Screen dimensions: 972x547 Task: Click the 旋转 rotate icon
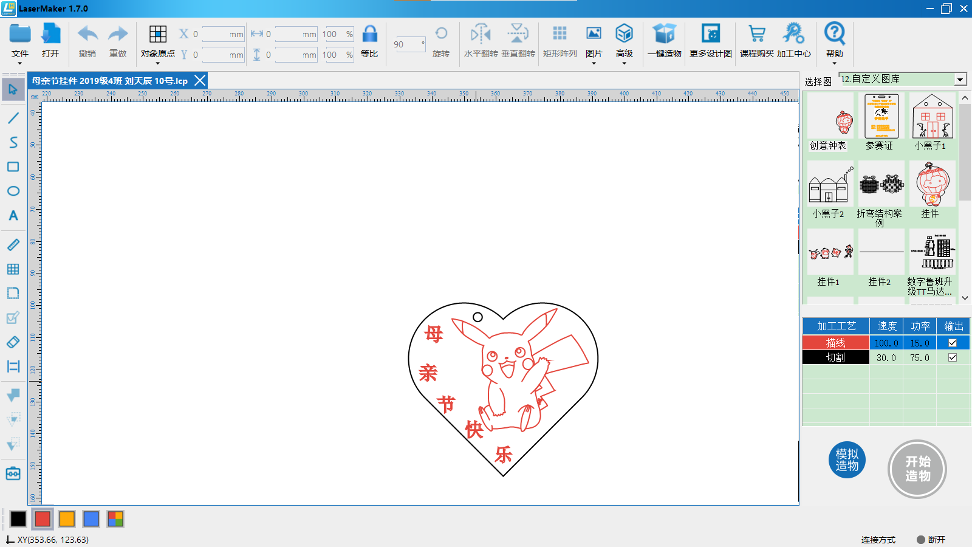coord(441,33)
